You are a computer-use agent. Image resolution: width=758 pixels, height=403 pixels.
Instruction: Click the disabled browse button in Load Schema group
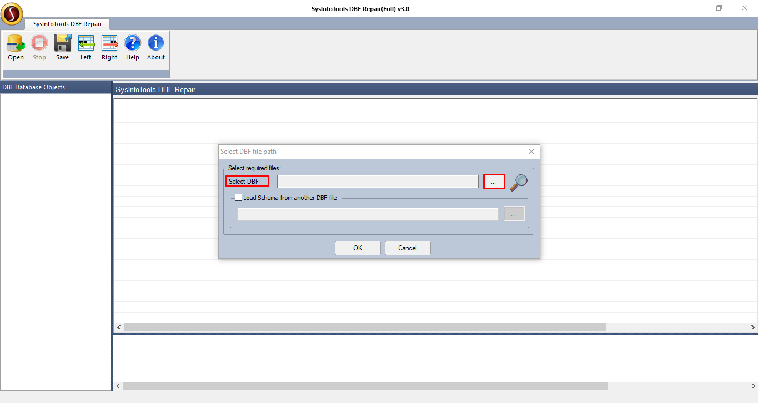click(x=514, y=214)
